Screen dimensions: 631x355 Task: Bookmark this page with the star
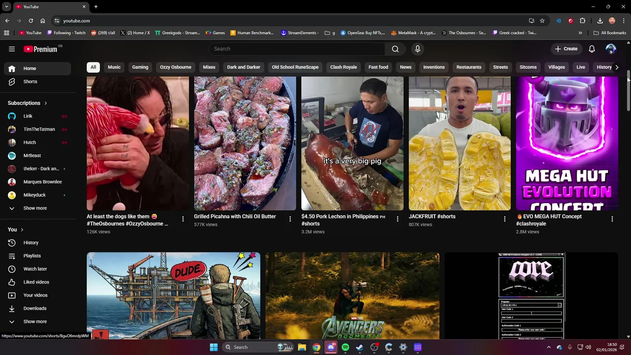(x=542, y=21)
